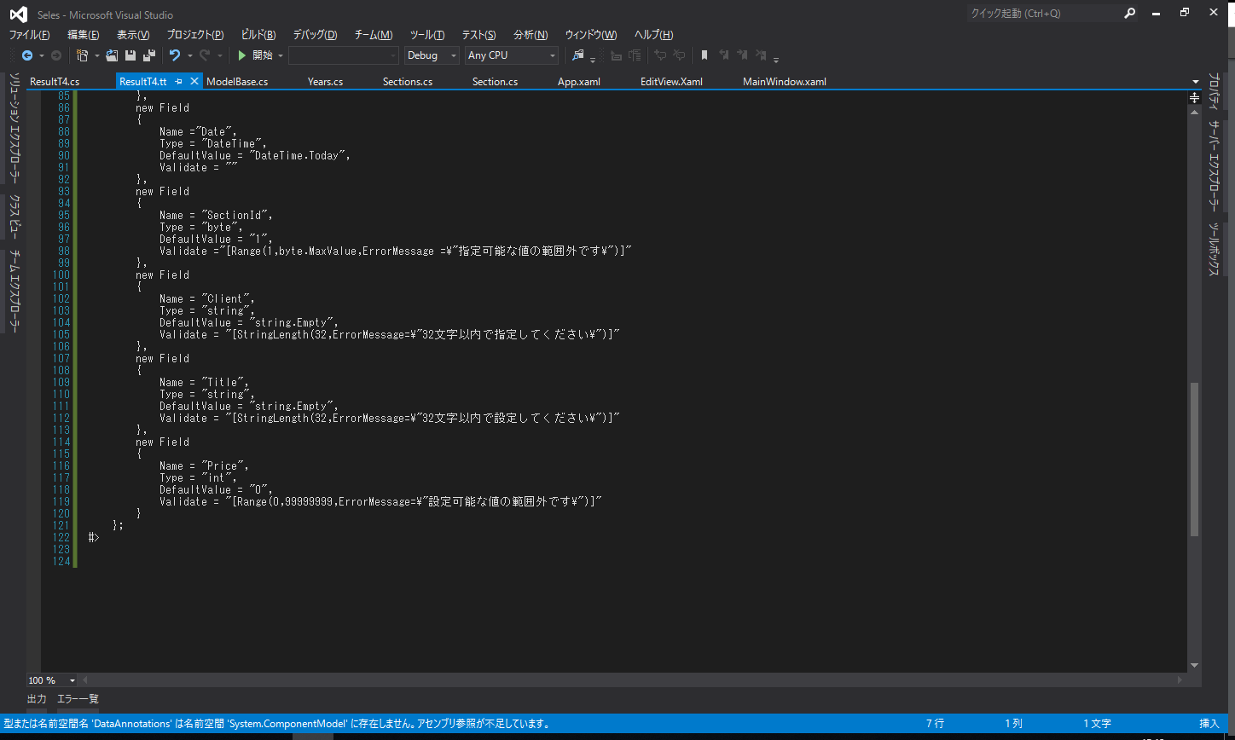The height and width of the screenshot is (740, 1235).
Task: Open the editor zoom level 100% dropdown
Action: [51, 679]
